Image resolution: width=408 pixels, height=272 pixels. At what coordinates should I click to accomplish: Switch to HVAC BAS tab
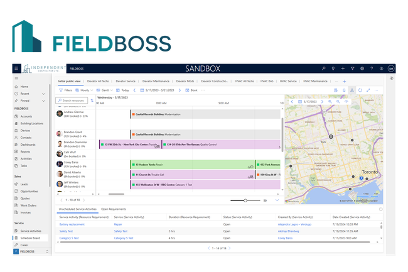267,81
